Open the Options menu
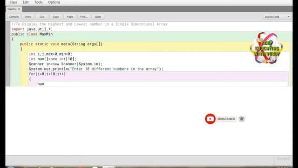The width and height of the screenshot is (298, 168). click(54, 2)
